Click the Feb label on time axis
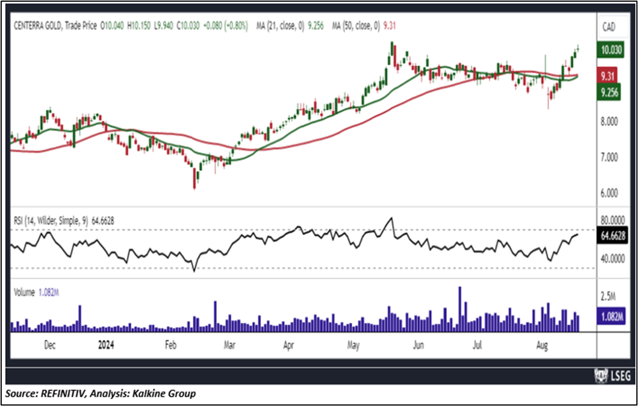This screenshot has height=406, width=638. point(170,345)
